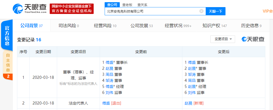
Task: Click the 天眼一下 search button
Action: click(216, 11)
